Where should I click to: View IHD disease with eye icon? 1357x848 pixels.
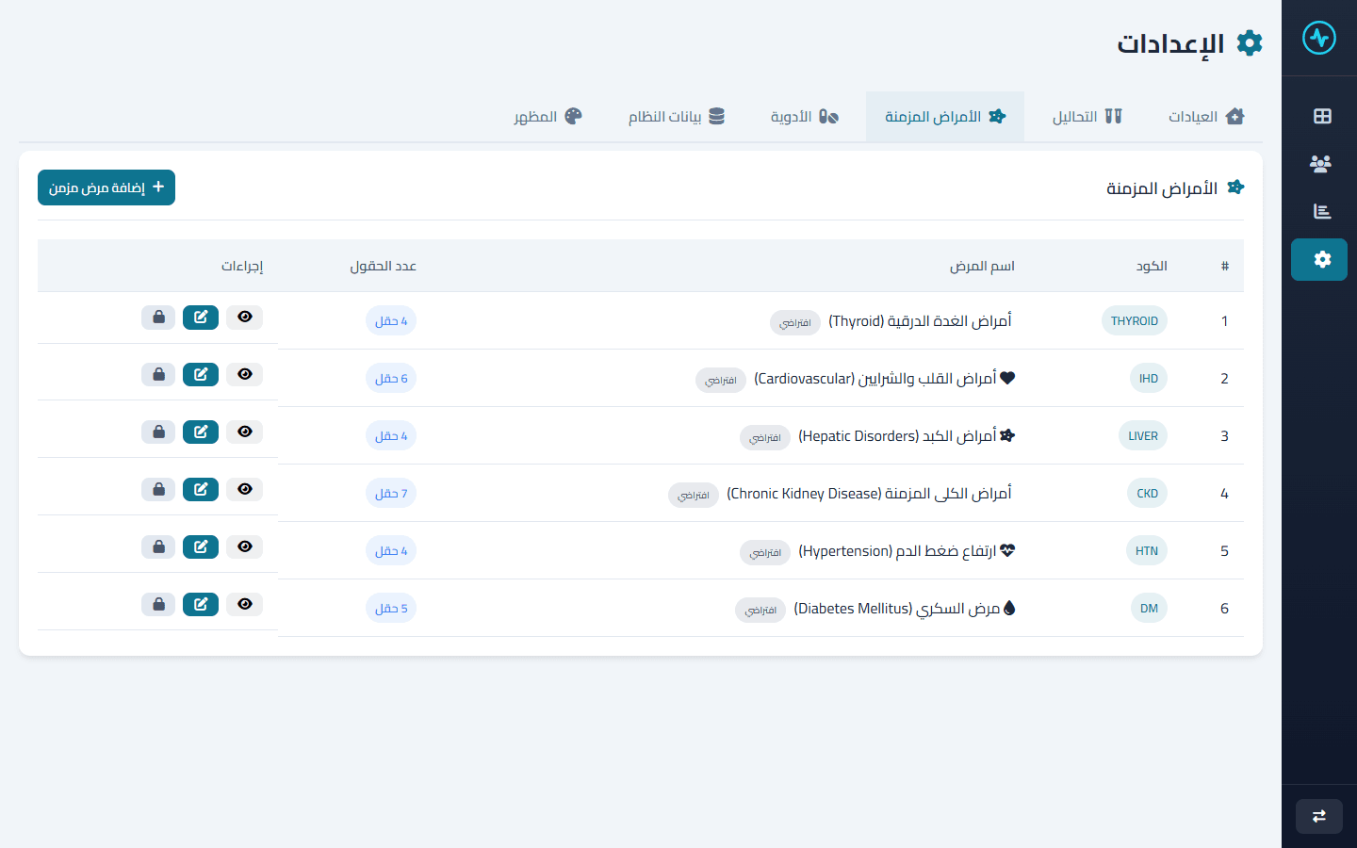pyautogui.click(x=245, y=375)
